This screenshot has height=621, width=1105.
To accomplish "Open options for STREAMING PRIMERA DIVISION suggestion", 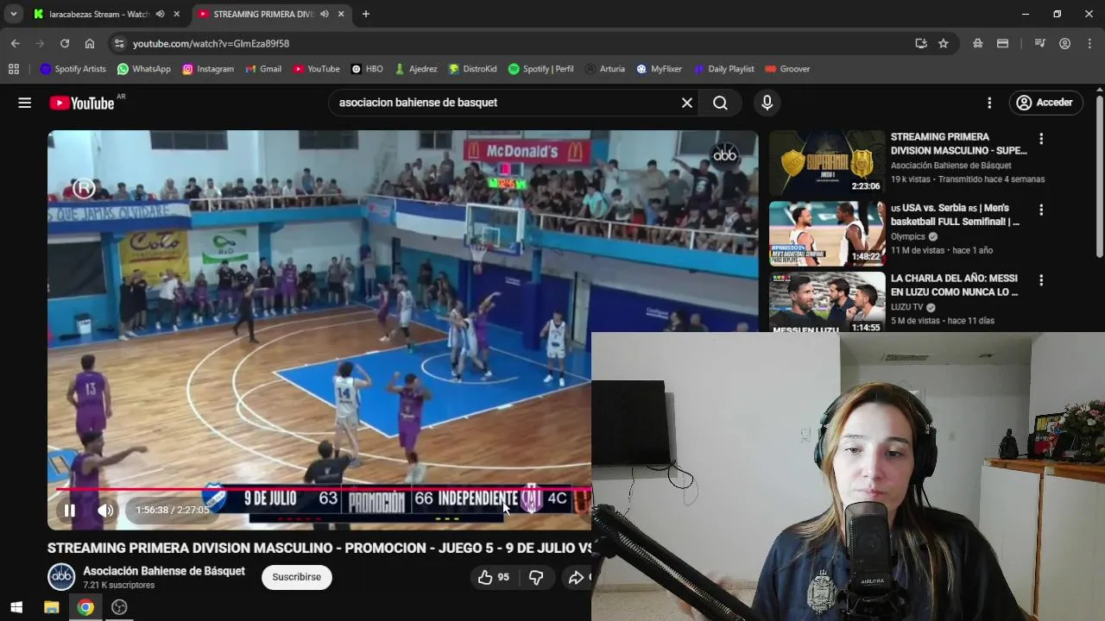I will [x=1041, y=139].
